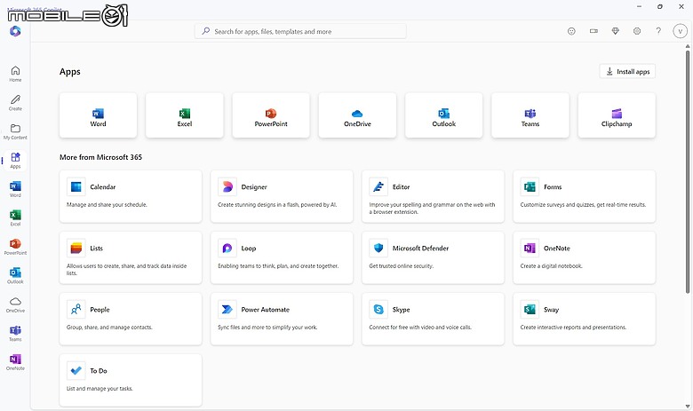Screen dimensions: 693x411
Task: Open the Microsoft Defender card
Action: (433, 257)
